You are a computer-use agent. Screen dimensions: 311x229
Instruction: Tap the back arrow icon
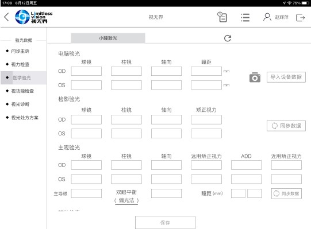click(6, 17)
